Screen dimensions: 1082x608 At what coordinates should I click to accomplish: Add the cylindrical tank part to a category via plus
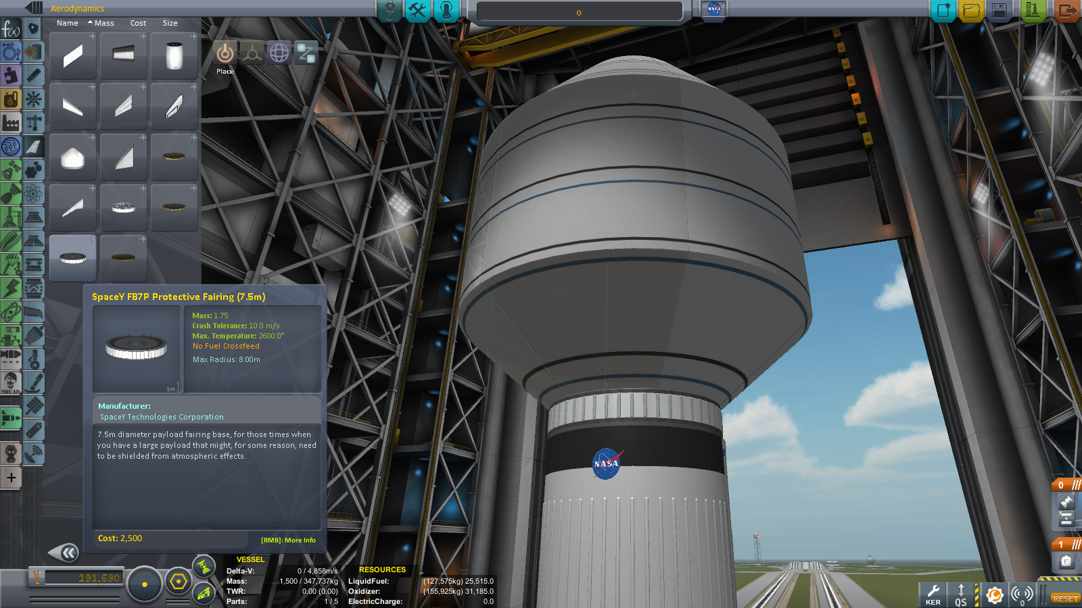pos(193,36)
